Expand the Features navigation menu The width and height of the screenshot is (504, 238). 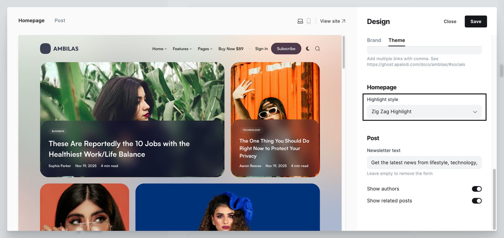[x=182, y=49]
